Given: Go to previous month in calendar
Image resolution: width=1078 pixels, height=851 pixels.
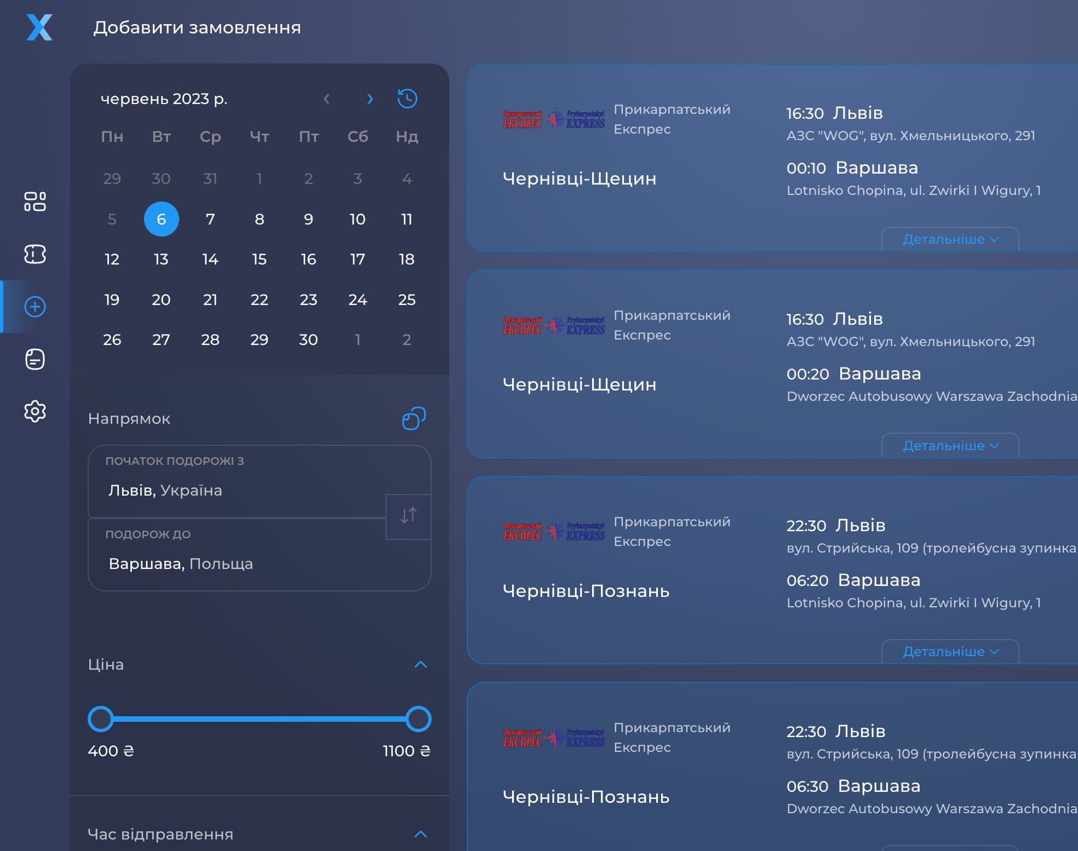Looking at the screenshot, I should point(326,99).
